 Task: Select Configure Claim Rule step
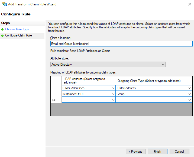[x=18, y=35]
